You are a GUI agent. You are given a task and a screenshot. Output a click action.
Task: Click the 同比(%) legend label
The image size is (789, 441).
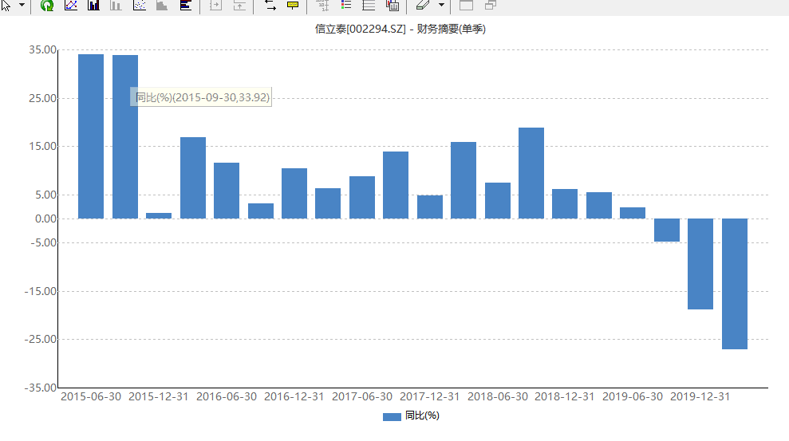422,415
